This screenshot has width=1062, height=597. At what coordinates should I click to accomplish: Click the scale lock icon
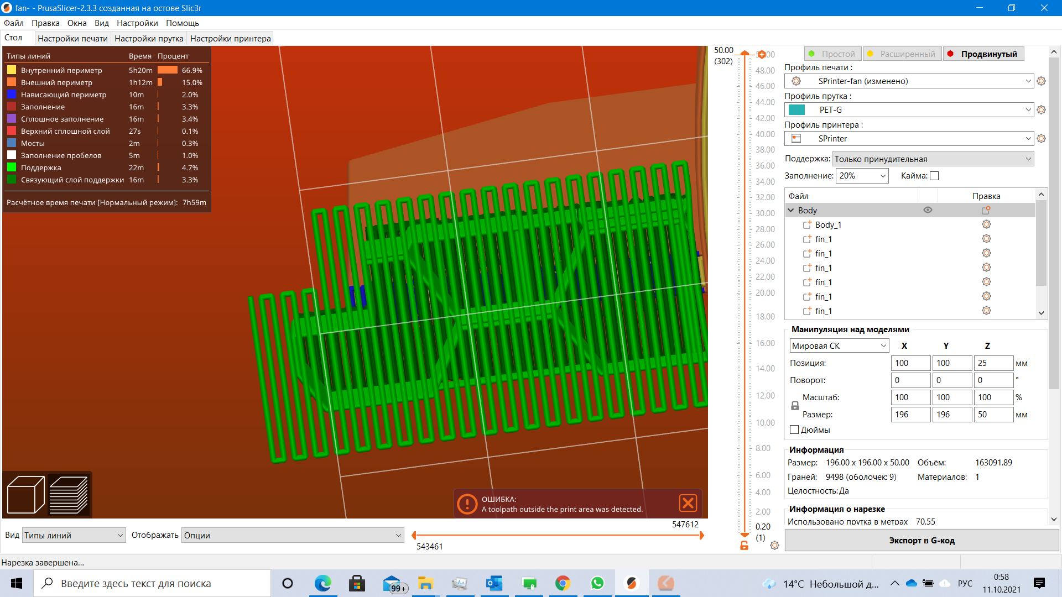pyautogui.click(x=795, y=406)
